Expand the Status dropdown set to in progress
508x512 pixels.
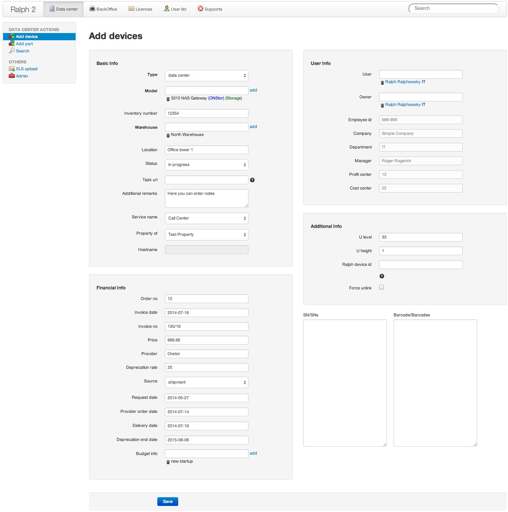coord(206,164)
